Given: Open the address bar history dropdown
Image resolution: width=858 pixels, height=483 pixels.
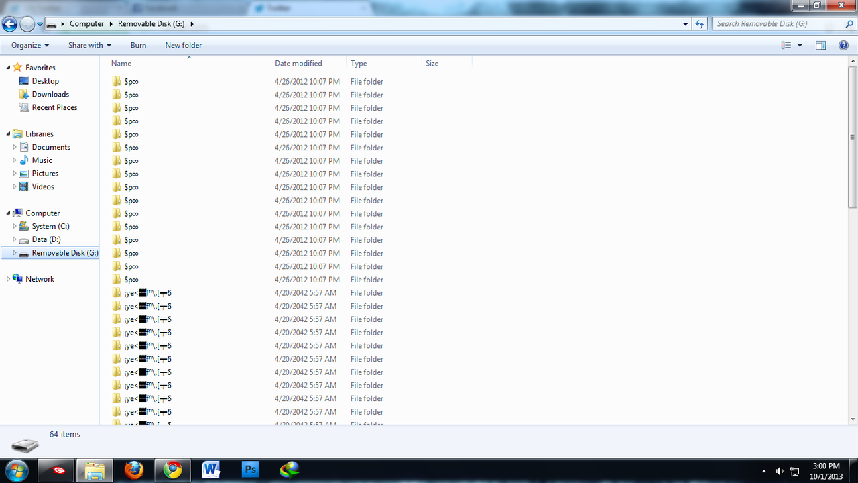Looking at the screenshot, I should [685, 24].
